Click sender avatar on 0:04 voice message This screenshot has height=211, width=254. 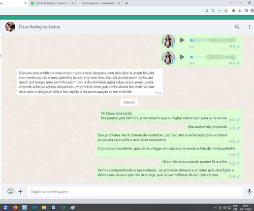point(168,58)
